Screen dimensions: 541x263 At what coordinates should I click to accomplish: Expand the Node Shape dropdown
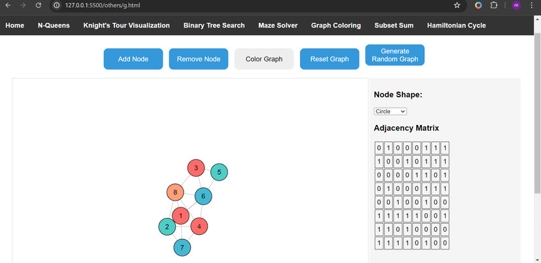click(x=390, y=111)
